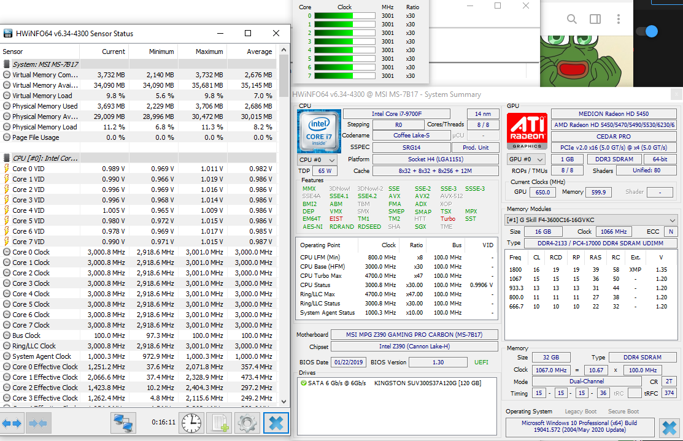Click the UEFI label
This screenshot has height=441, width=683.
(481, 362)
